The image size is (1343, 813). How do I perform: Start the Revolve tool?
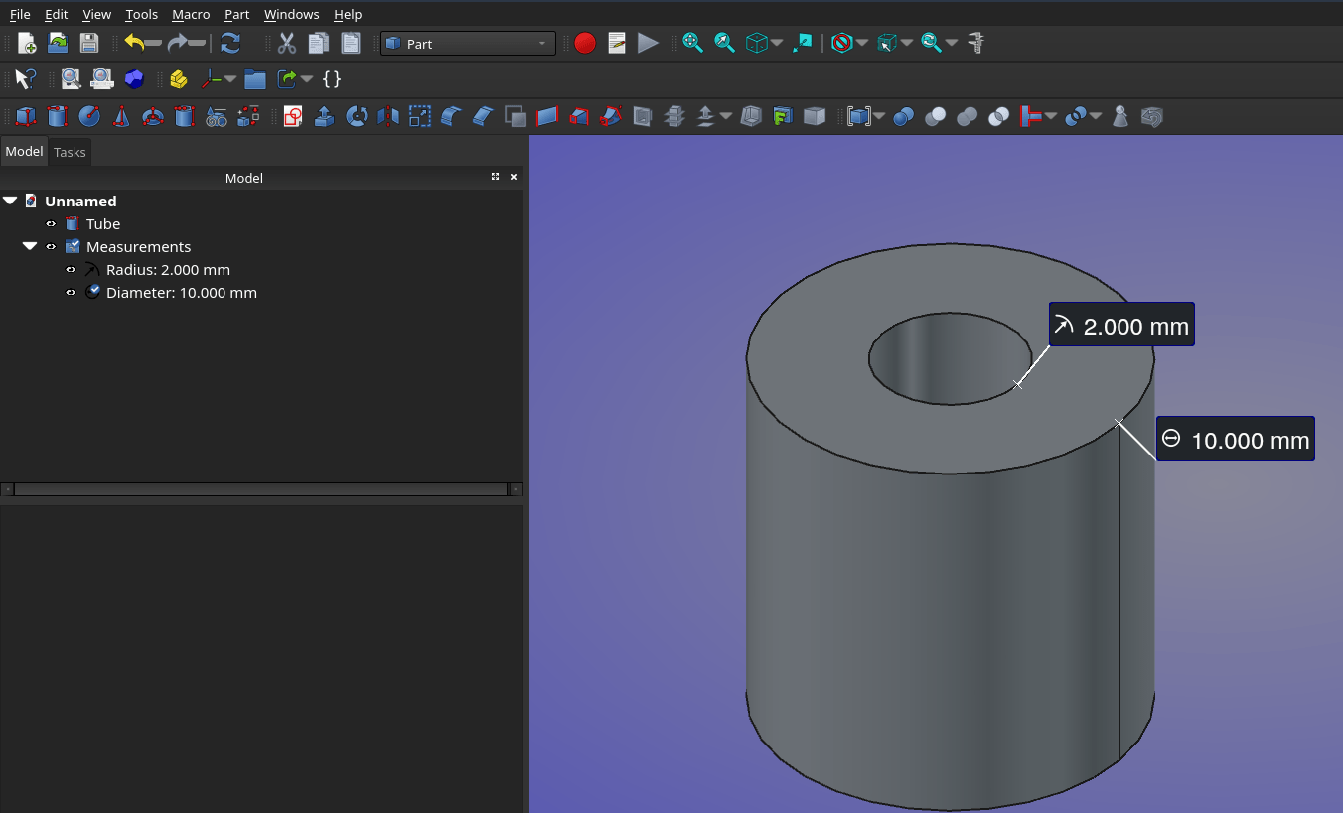click(x=357, y=117)
